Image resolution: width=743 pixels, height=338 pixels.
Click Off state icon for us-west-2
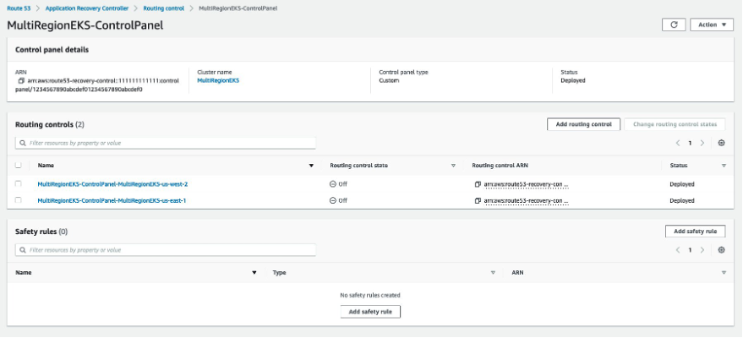[333, 184]
